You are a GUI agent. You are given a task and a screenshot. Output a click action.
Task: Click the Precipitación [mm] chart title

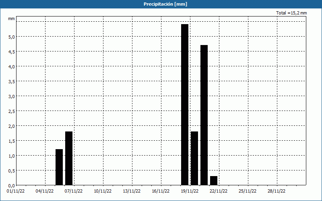165,4
